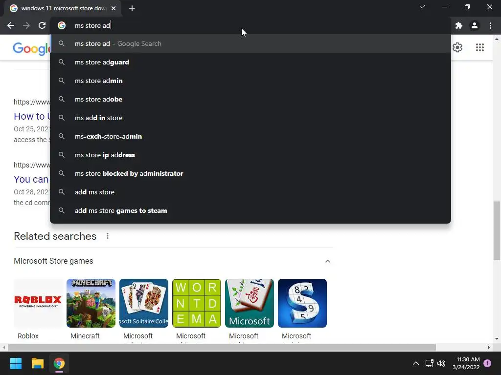Choose the 'ms store admin' suggestion
The width and height of the screenshot is (501, 375).
(250, 81)
